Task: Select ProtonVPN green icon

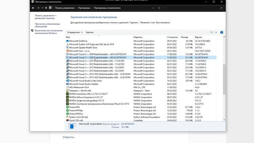Action: pos(67,107)
